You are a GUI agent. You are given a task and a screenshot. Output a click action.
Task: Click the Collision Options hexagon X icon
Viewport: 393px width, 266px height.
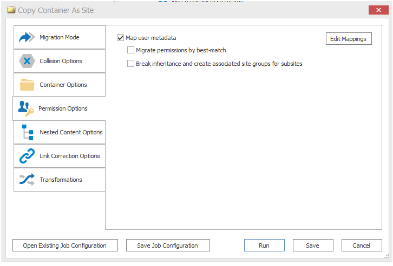pos(27,61)
